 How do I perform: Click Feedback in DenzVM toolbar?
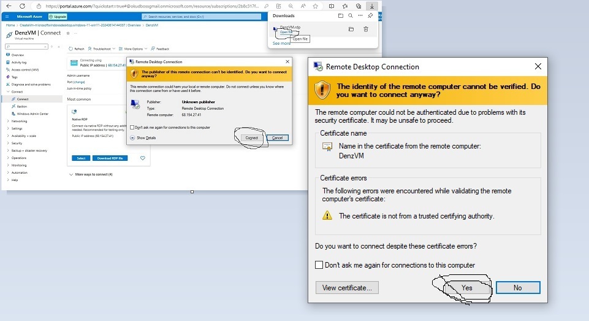[x=160, y=49]
